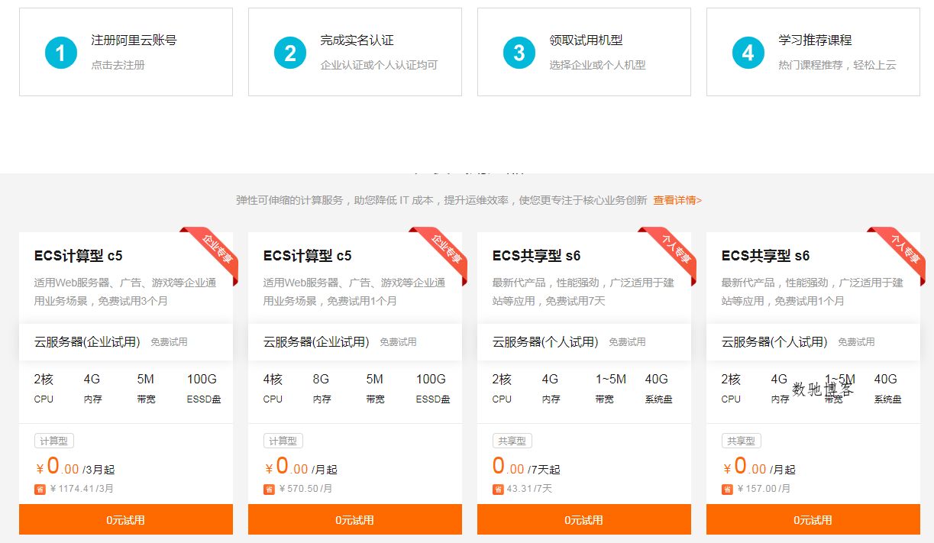Click the 8G 内存 value
The width and height of the screenshot is (934, 543).
click(x=321, y=379)
